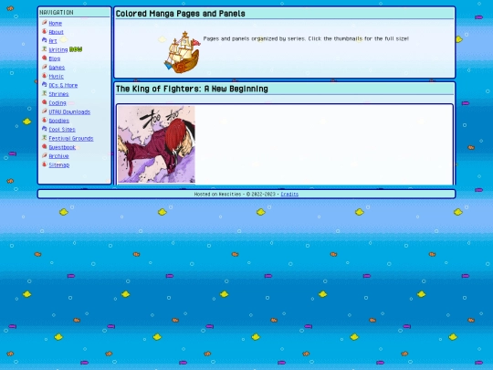Click the sailing ship image
Image resolution: width=493 pixels, height=370 pixels.
coord(183,52)
